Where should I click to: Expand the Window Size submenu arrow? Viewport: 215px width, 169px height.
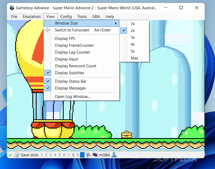[116, 23]
